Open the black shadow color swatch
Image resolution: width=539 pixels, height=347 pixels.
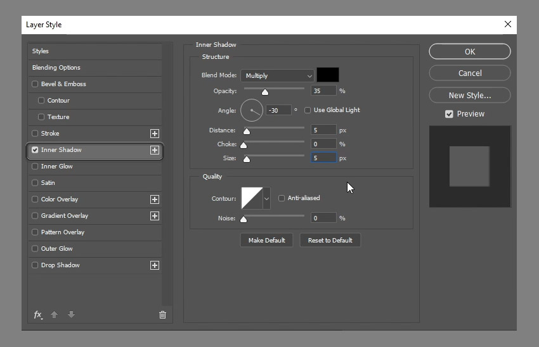328,75
